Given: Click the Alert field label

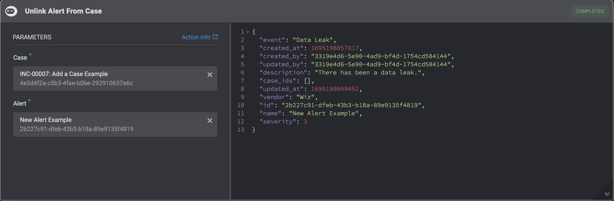Looking at the screenshot, I should coord(20,104).
